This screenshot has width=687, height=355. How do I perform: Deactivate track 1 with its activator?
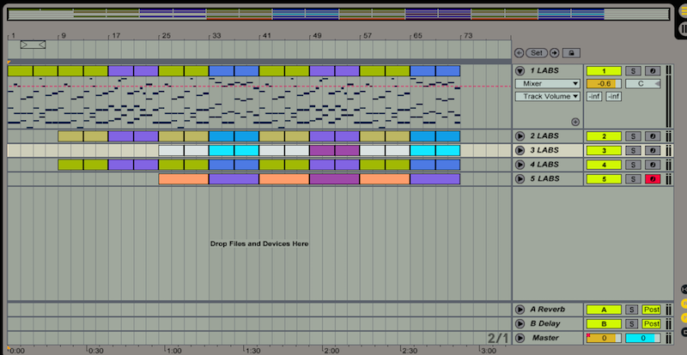click(604, 71)
